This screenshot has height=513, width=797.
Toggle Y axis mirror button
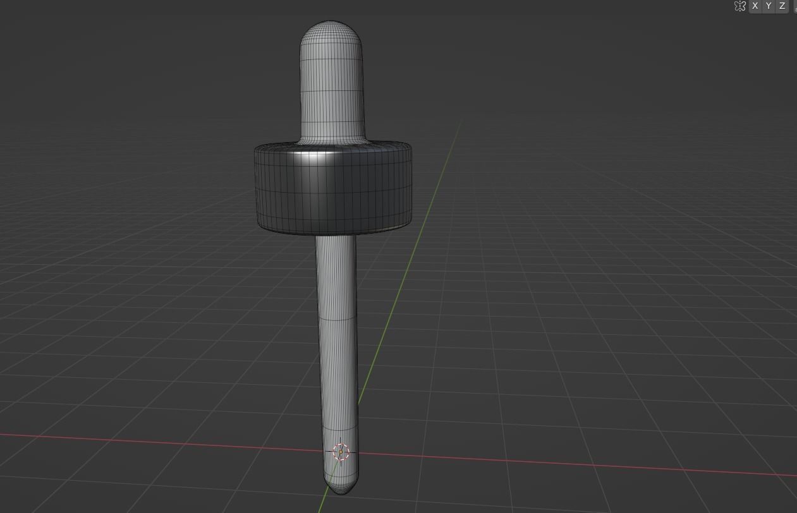769,6
